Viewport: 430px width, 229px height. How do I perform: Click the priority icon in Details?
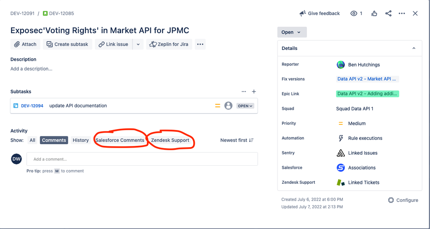[x=340, y=124]
